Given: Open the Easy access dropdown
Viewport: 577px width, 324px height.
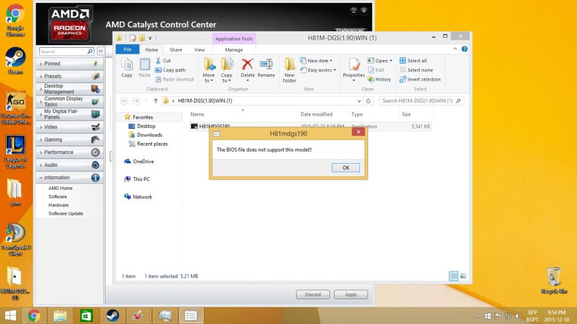Looking at the screenshot, I should pyautogui.click(x=318, y=70).
